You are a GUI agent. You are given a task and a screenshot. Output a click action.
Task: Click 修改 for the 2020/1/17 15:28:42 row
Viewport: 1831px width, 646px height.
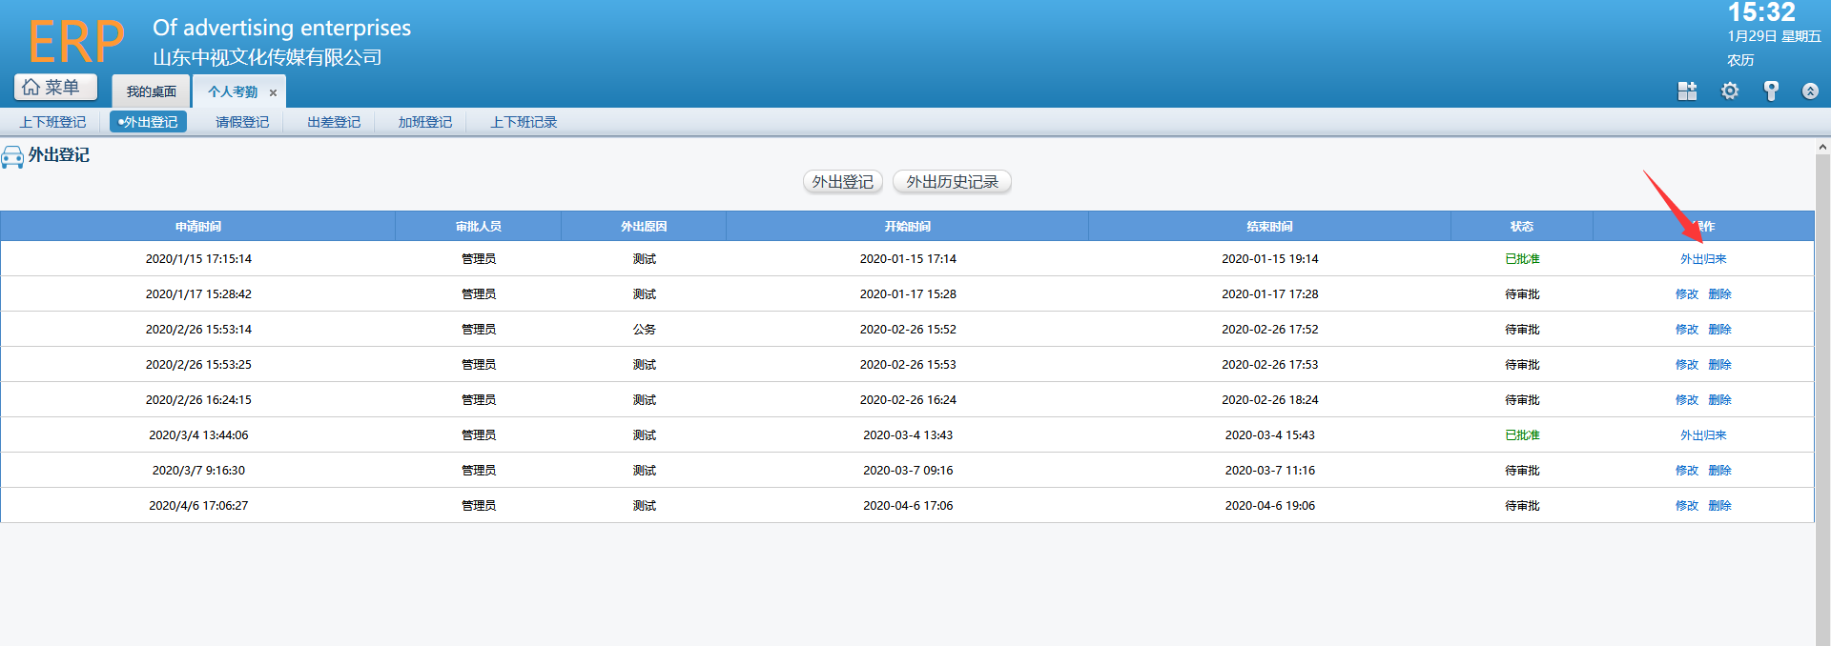click(x=1687, y=294)
